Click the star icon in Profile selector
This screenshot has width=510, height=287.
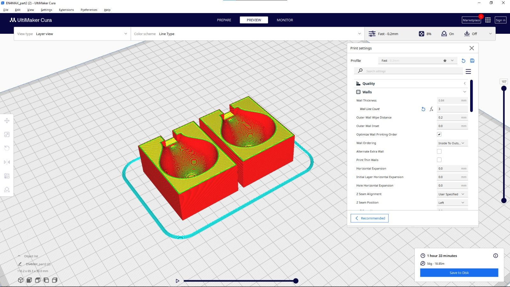click(445, 61)
